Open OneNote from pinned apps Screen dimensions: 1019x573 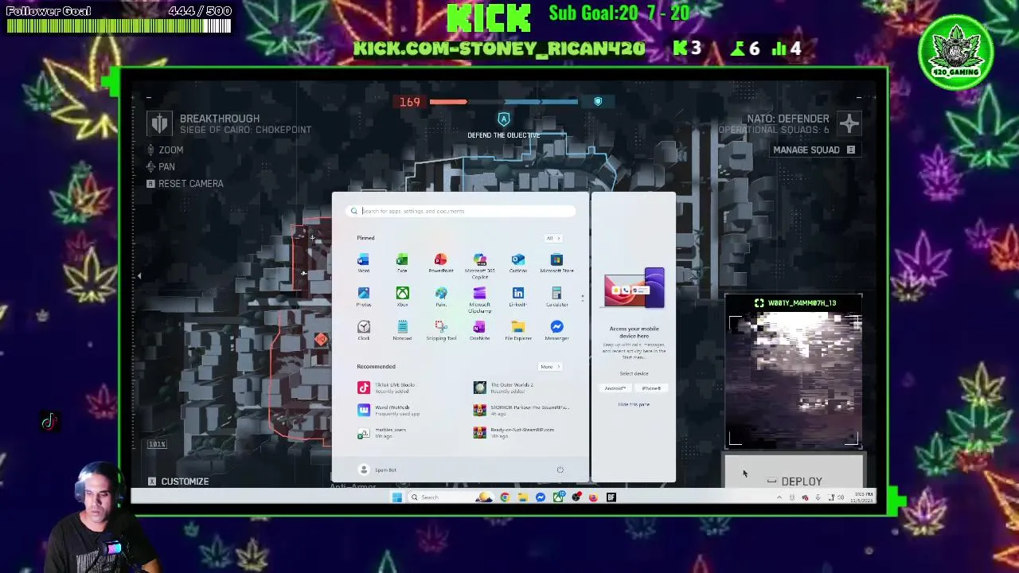coord(479,330)
